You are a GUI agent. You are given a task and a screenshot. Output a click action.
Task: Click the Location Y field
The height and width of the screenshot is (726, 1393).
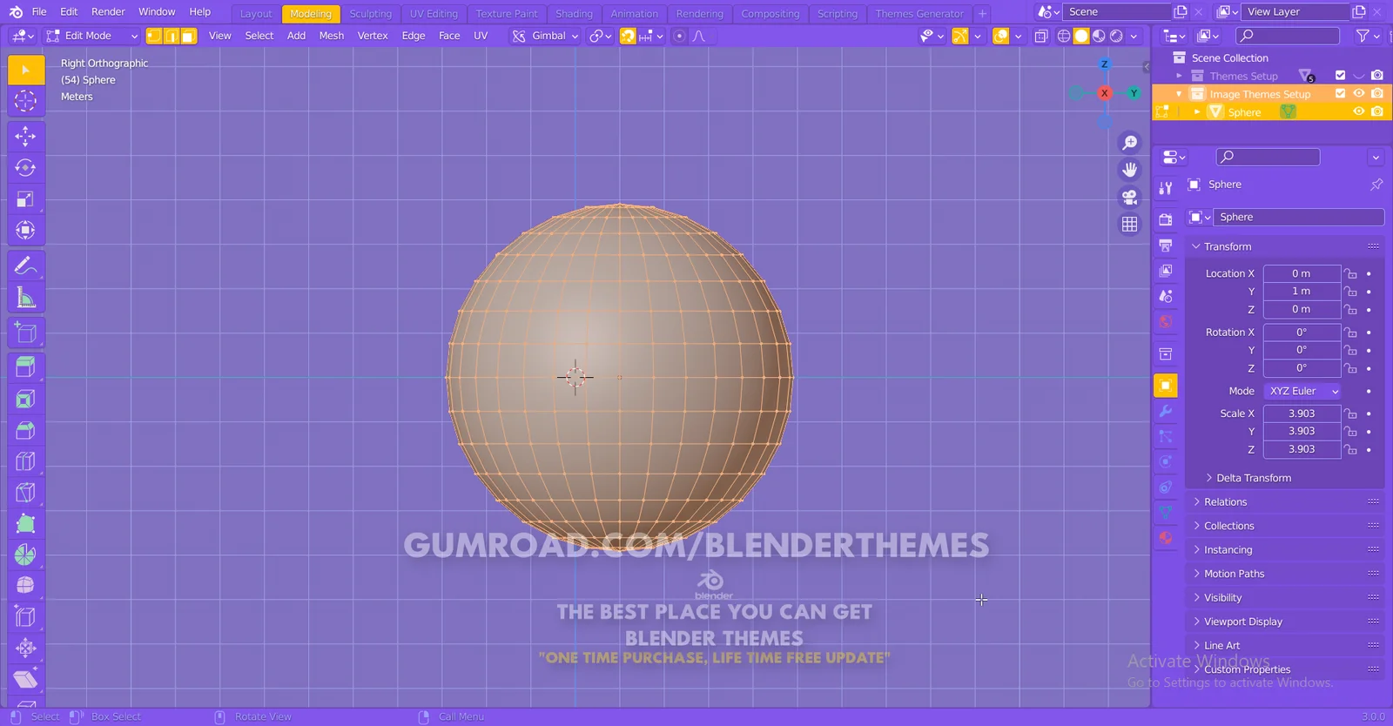click(x=1302, y=291)
